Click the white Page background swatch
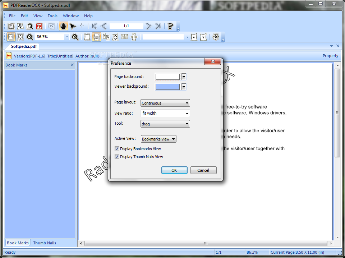The height and width of the screenshot is (258, 345). pos(168,77)
